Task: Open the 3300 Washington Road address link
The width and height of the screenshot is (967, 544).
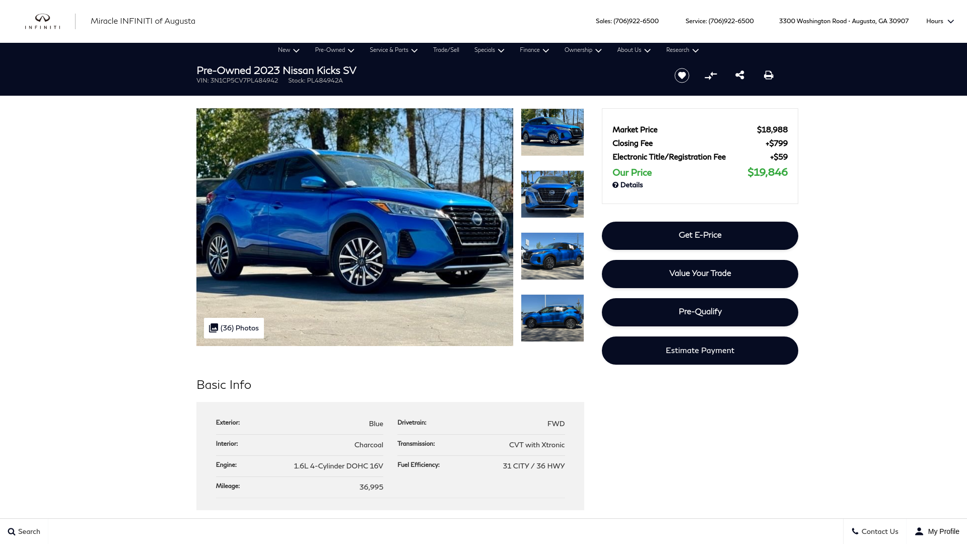Action: click(844, 21)
